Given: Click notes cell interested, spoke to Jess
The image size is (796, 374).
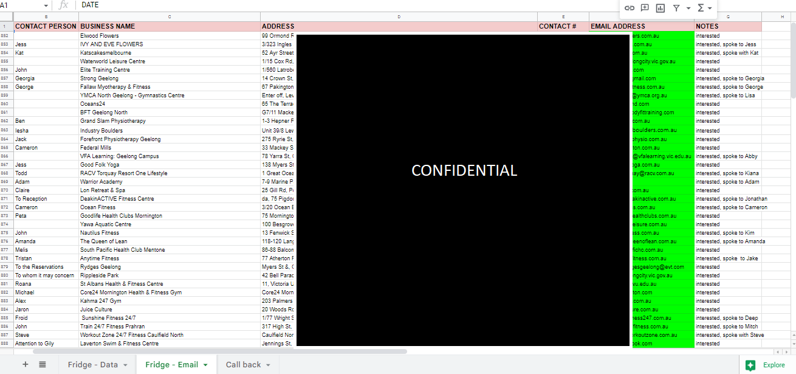Looking at the screenshot, I should [x=728, y=44].
